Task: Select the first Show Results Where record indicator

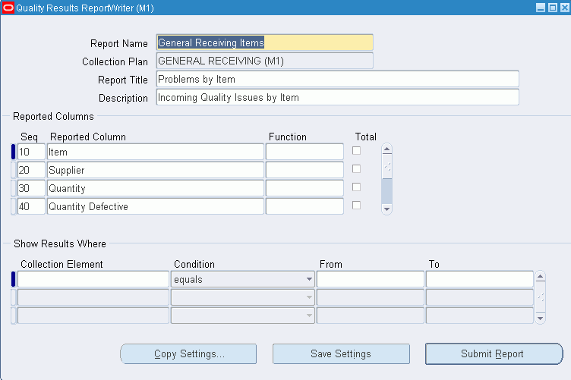Action: (14, 279)
